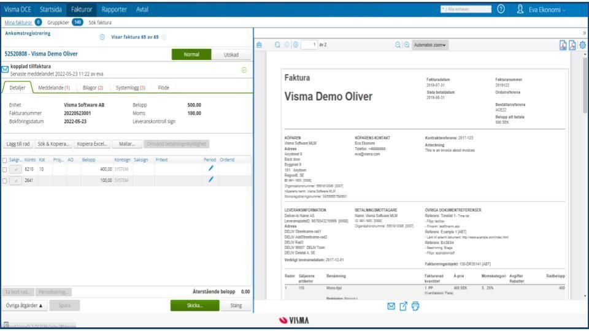Click the Visma DCE brand in the top bar

[18, 9]
